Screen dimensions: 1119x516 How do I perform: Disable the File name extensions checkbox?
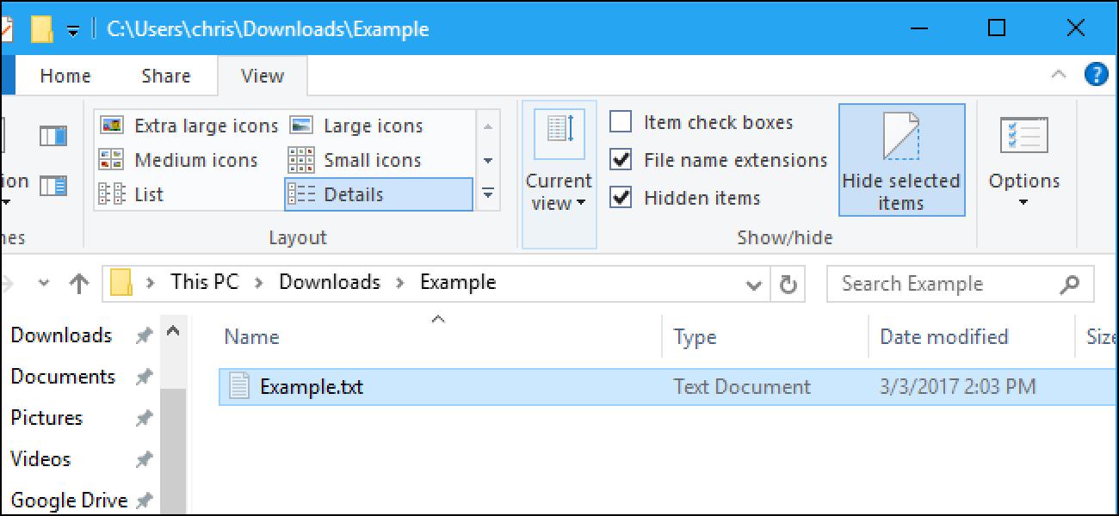pos(621,160)
